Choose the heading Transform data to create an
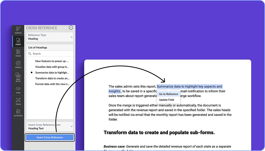Viewport: 265px width, 151px height. point(52,78)
